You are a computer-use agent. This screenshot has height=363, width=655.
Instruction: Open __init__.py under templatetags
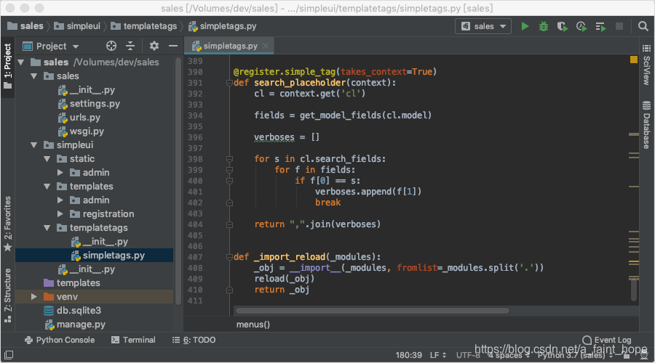[100, 242]
